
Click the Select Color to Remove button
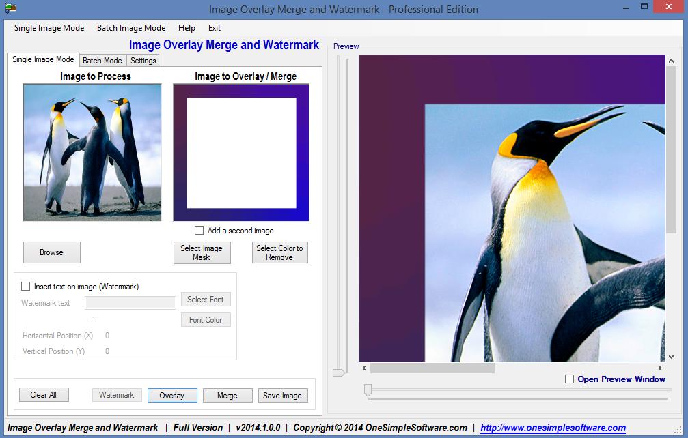click(279, 252)
